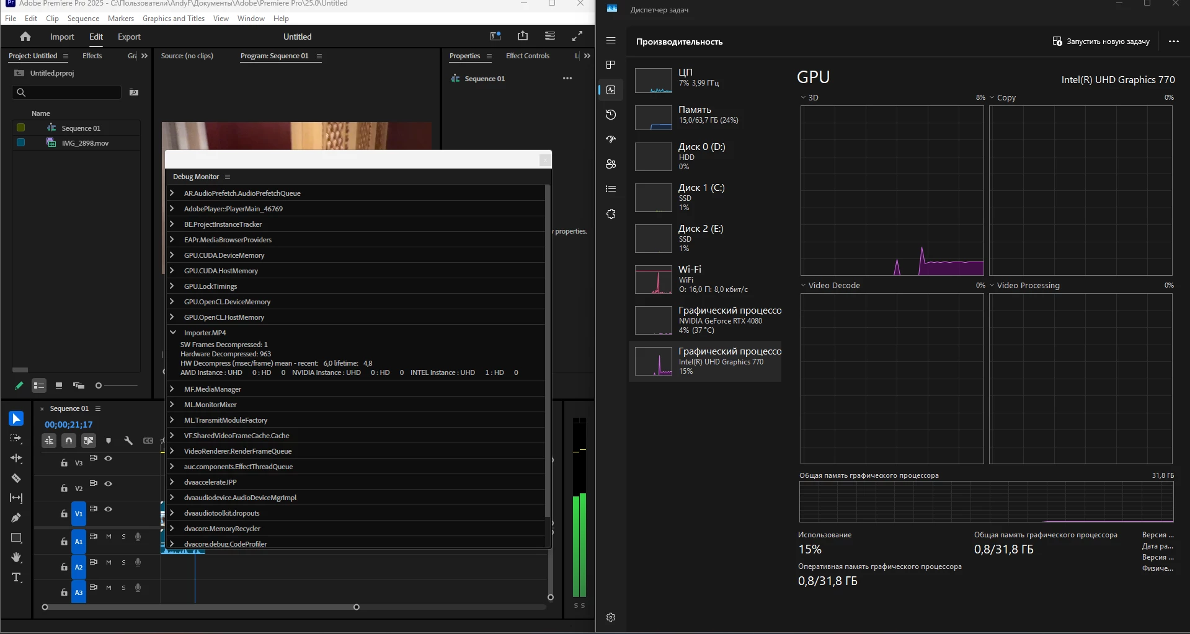Open the Premiere progress dashboard icon
Viewport: 1190px width, 634px height.
point(550,36)
